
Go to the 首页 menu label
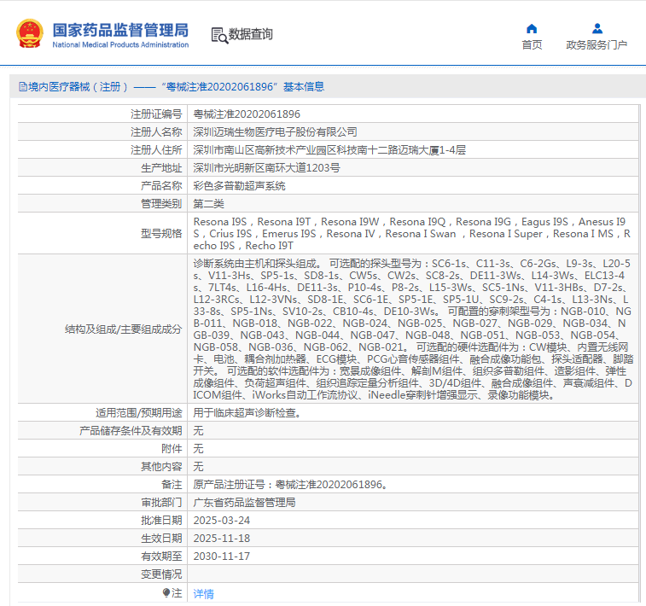(x=532, y=45)
